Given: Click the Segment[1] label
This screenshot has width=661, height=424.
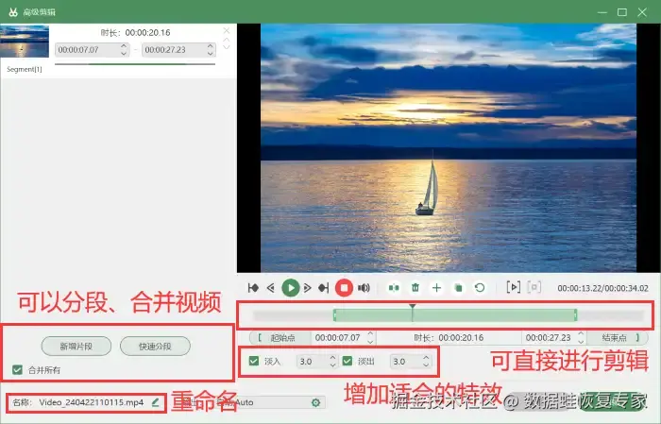Looking at the screenshot, I should coord(25,69).
